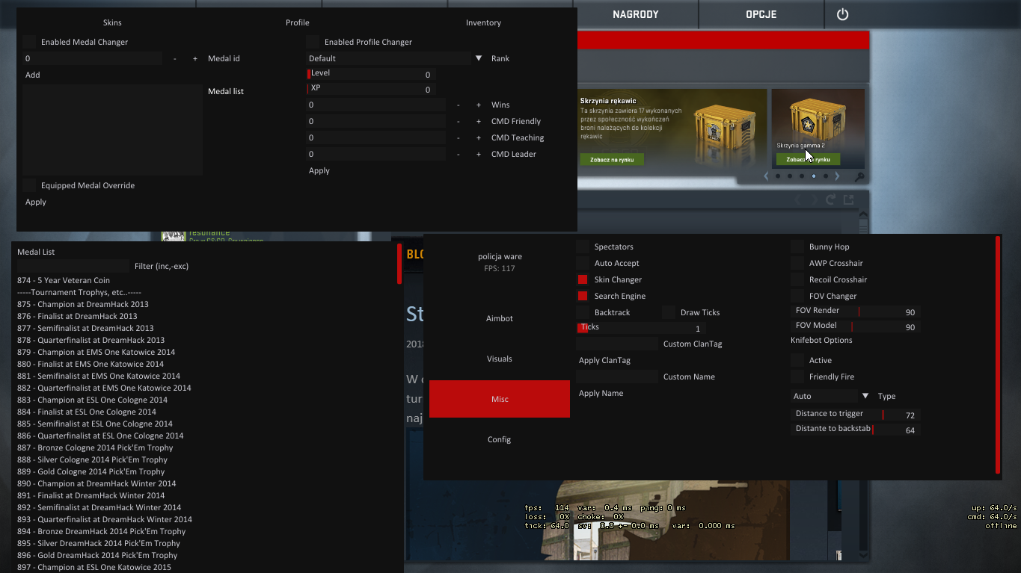Click the key icon below the crates
1021x573 pixels.
tap(859, 177)
